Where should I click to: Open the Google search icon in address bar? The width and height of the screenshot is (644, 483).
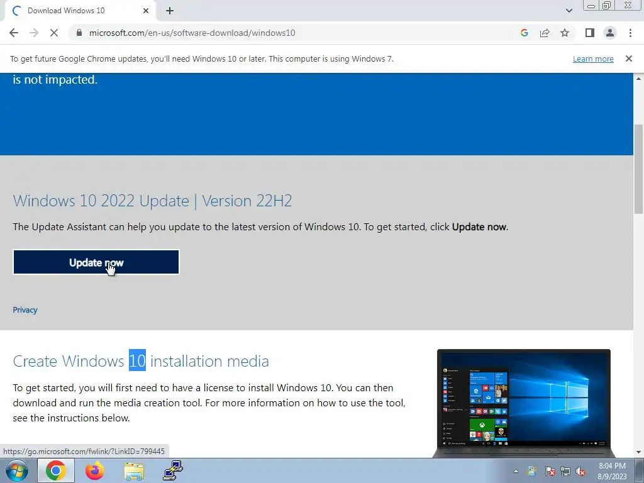click(x=524, y=33)
